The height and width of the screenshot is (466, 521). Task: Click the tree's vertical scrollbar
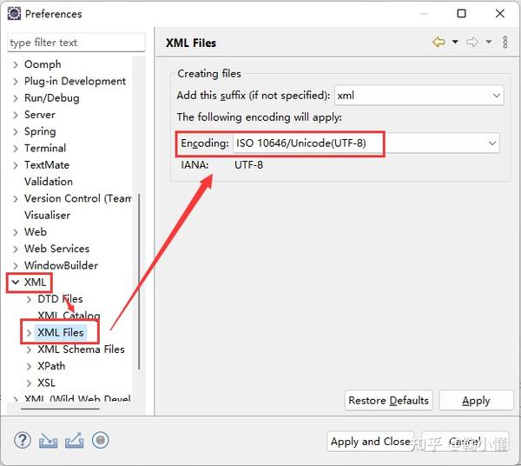[139, 281]
